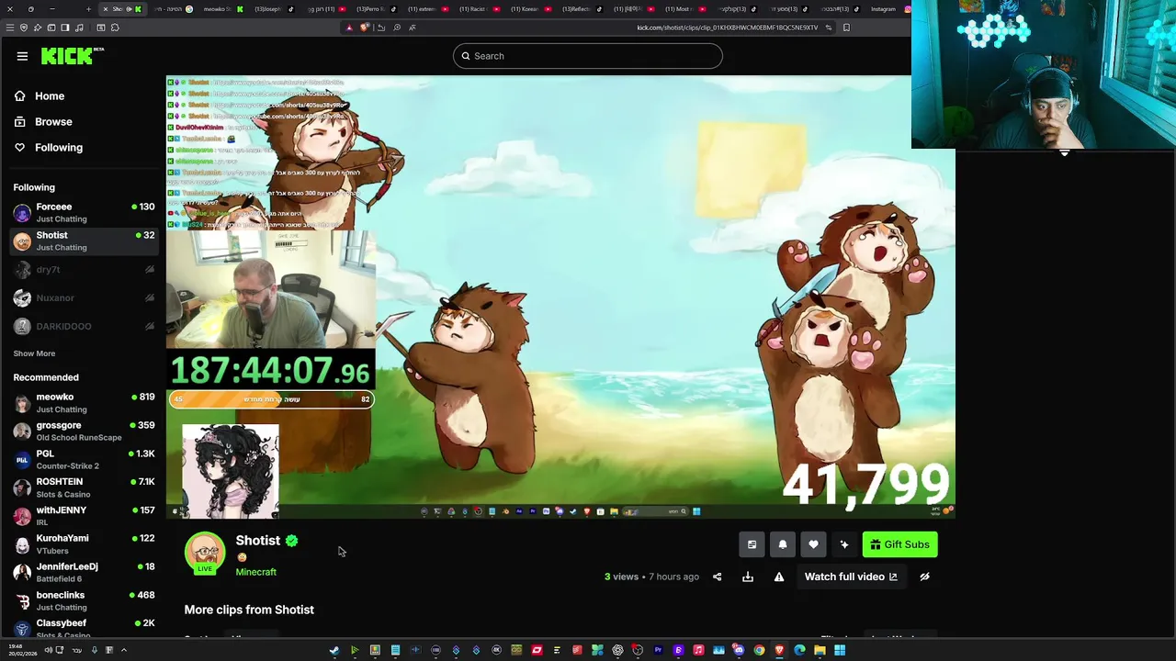The width and height of the screenshot is (1176, 661).
Task: Click the Shotist LIVE avatar
Action: point(205,554)
